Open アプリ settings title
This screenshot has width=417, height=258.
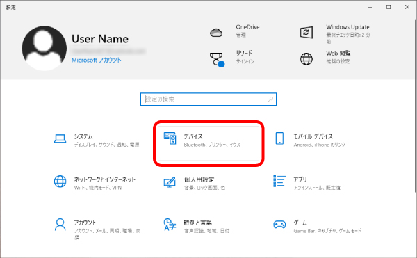click(300, 179)
